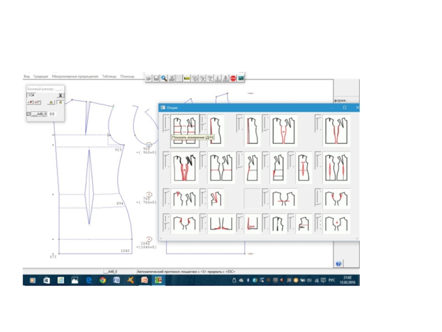Open file using the folder toolbar icon
Screen dimensions: 442x332
pos(149,79)
